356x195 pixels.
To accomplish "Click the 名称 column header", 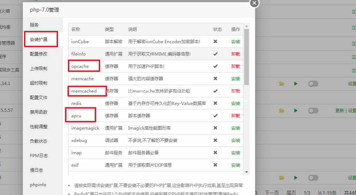I will tap(75, 29).
